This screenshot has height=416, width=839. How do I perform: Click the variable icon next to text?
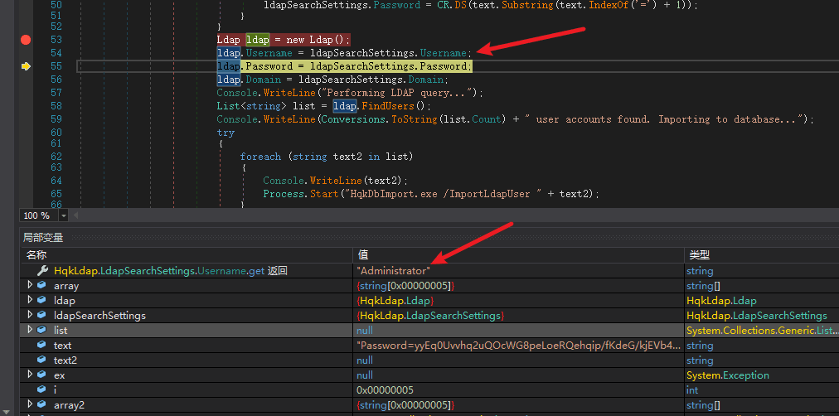(x=42, y=346)
